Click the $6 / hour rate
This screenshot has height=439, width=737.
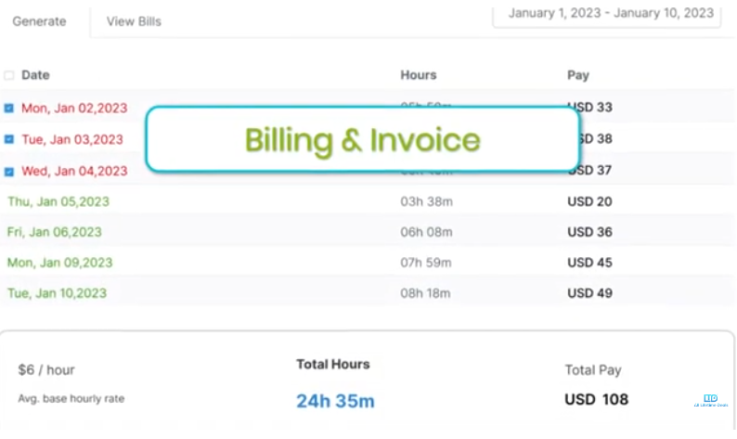tap(46, 369)
